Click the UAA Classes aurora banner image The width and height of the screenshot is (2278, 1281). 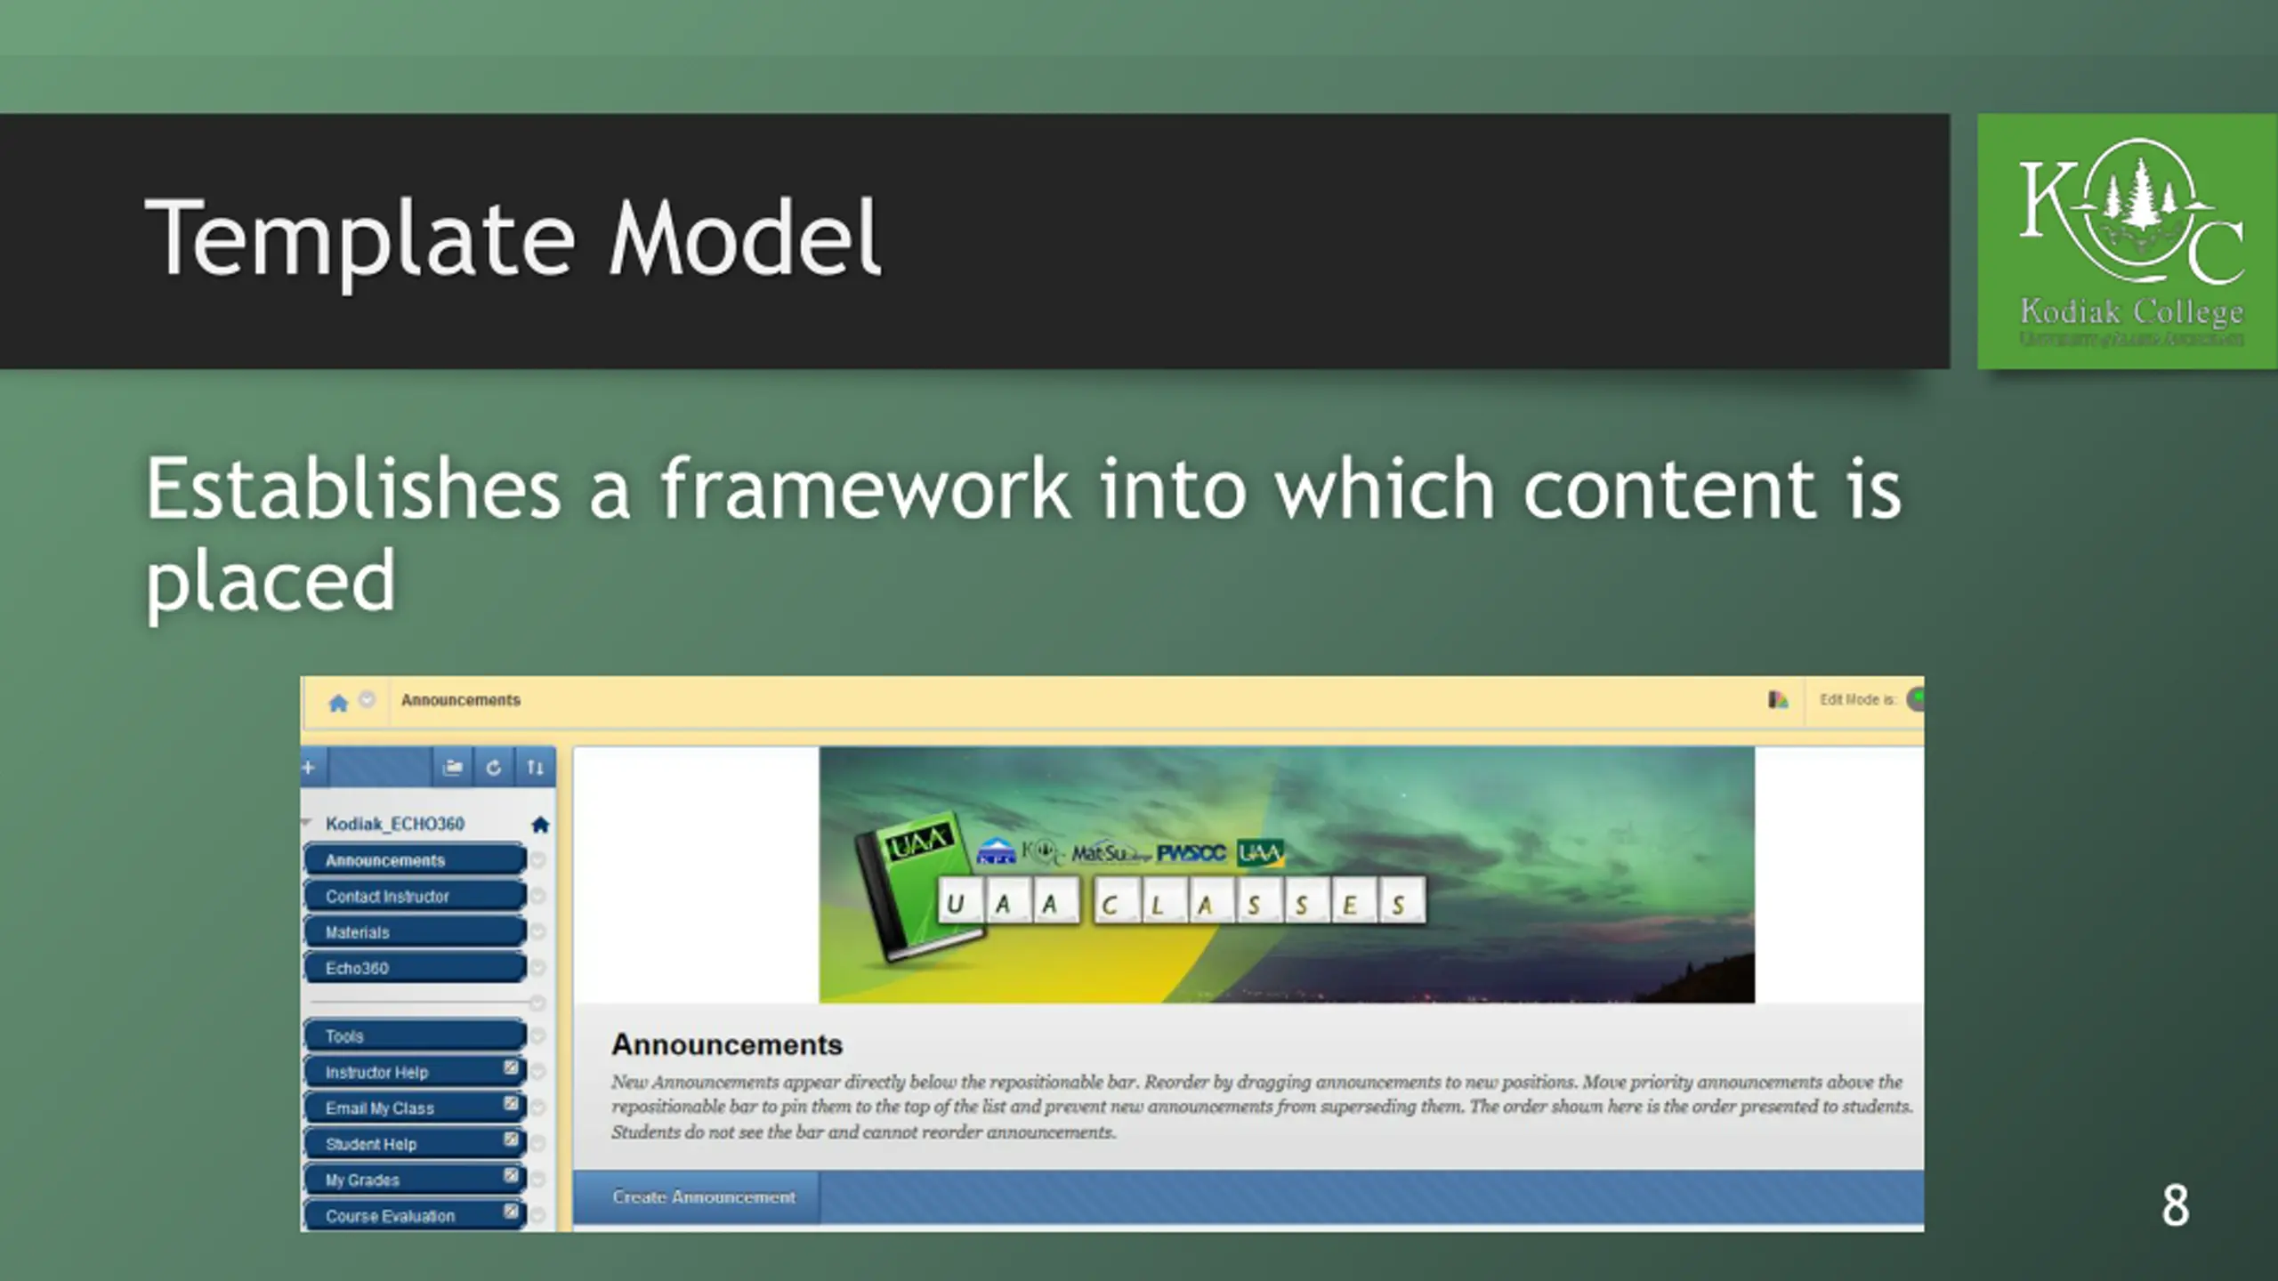click(1287, 874)
